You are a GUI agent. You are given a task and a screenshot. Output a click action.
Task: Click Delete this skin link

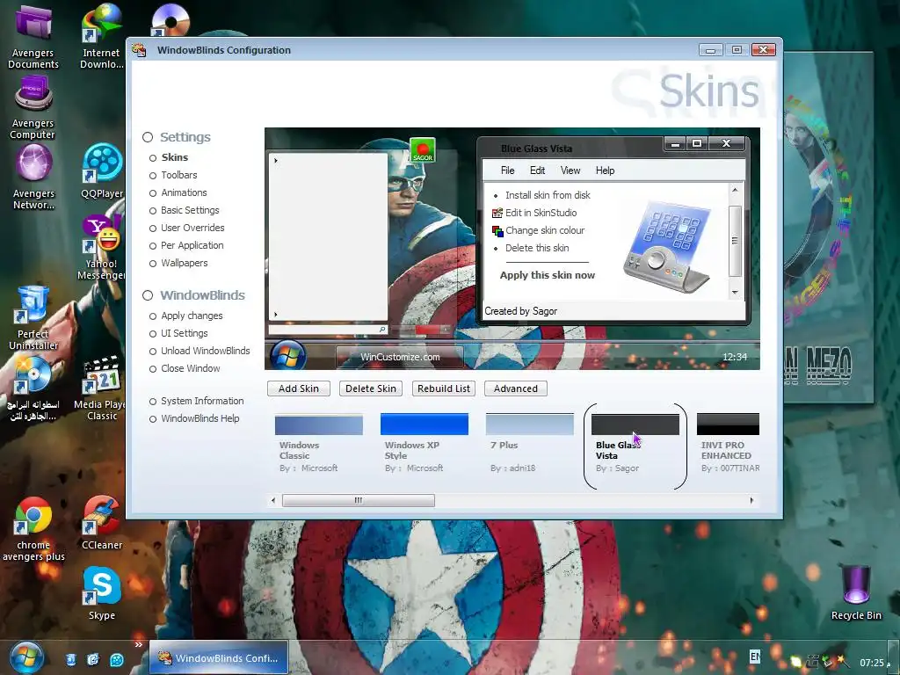click(x=537, y=248)
